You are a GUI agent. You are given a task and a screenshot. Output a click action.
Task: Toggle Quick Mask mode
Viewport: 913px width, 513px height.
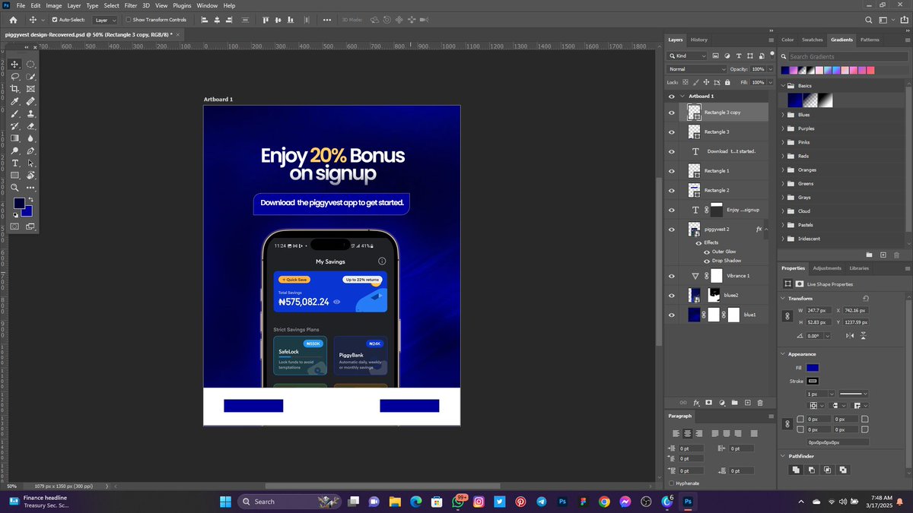[x=15, y=226]
